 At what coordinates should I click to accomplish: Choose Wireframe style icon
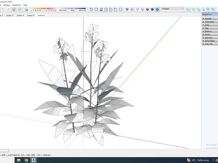138,10
